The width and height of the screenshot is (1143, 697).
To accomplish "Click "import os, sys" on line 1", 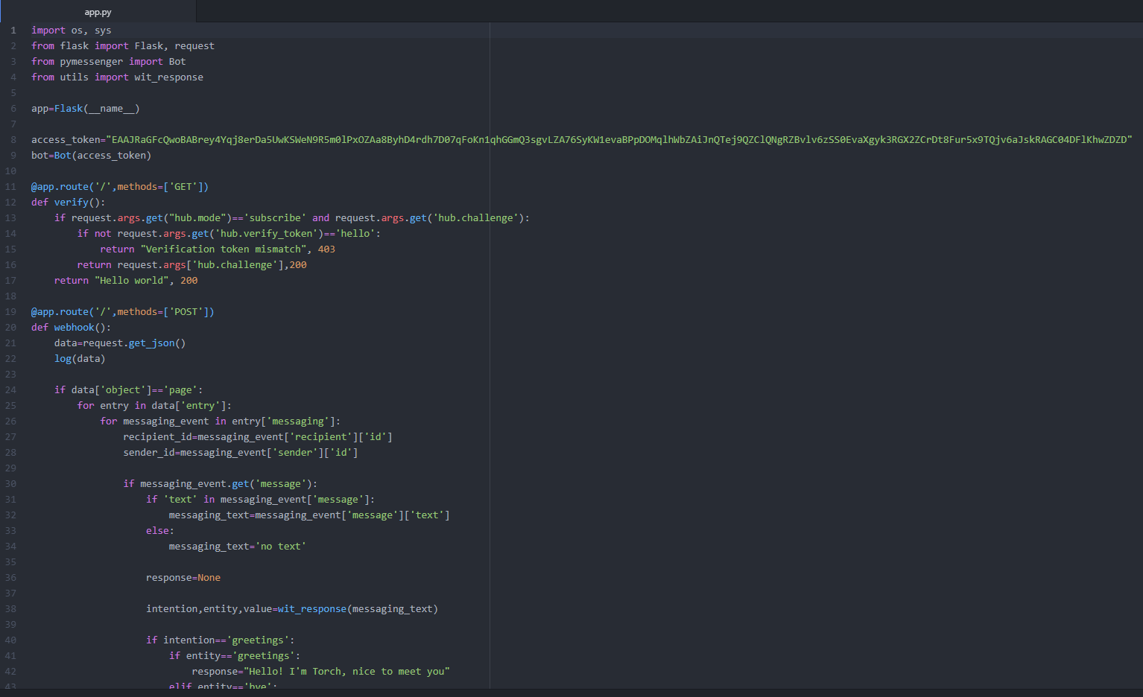I will click(72, 31).
